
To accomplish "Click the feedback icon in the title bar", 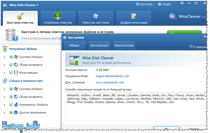I will pos(182,3).
